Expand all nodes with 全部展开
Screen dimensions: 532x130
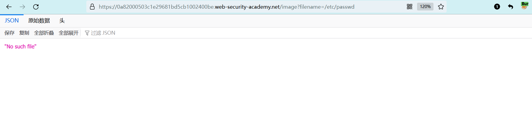[69, 33]
